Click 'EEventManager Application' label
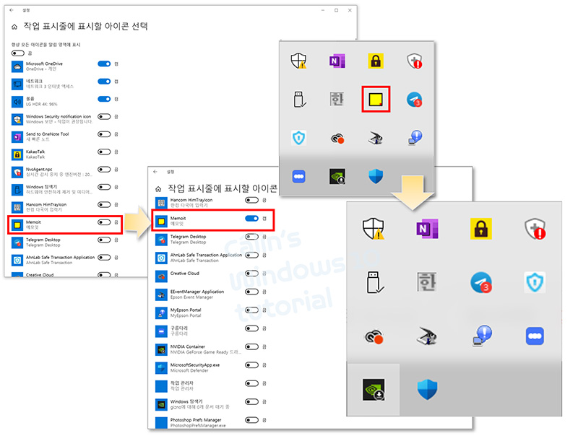 (x=197, y=292)
